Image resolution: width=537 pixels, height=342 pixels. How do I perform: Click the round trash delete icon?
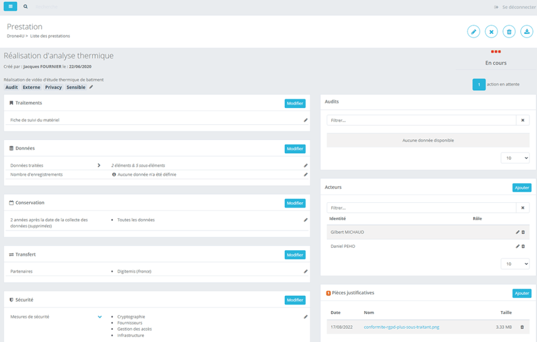pyautogui.click(x=509, y=32)
